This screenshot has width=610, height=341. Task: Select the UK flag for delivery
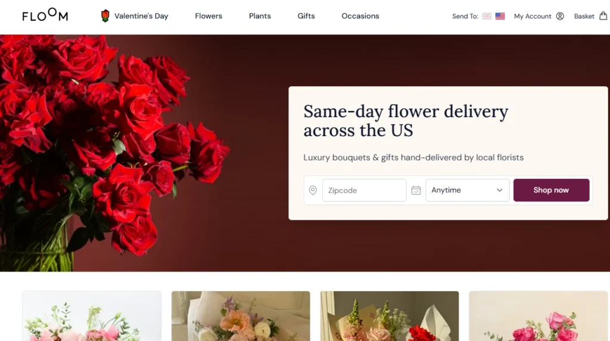[487, 16]
